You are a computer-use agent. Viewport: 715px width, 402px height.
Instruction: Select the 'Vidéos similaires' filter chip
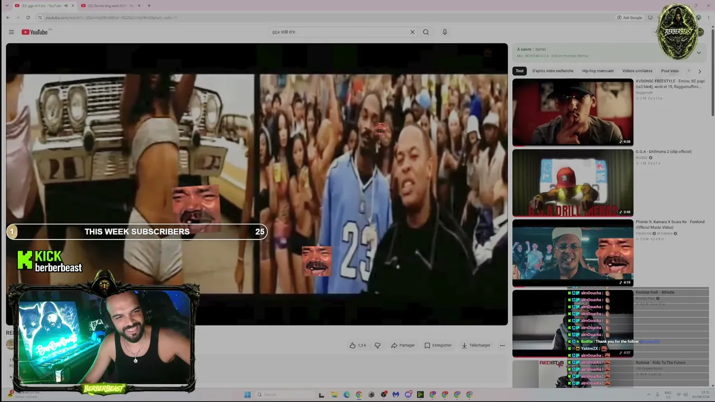coord(637,71)
